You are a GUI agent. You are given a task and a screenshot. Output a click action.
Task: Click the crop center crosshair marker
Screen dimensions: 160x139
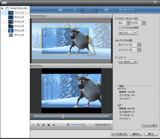[x=65, y=41]
